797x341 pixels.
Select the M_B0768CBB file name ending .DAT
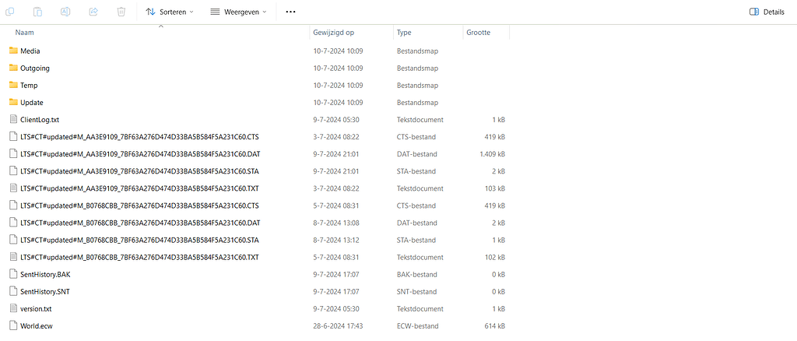tap(140, 223)
